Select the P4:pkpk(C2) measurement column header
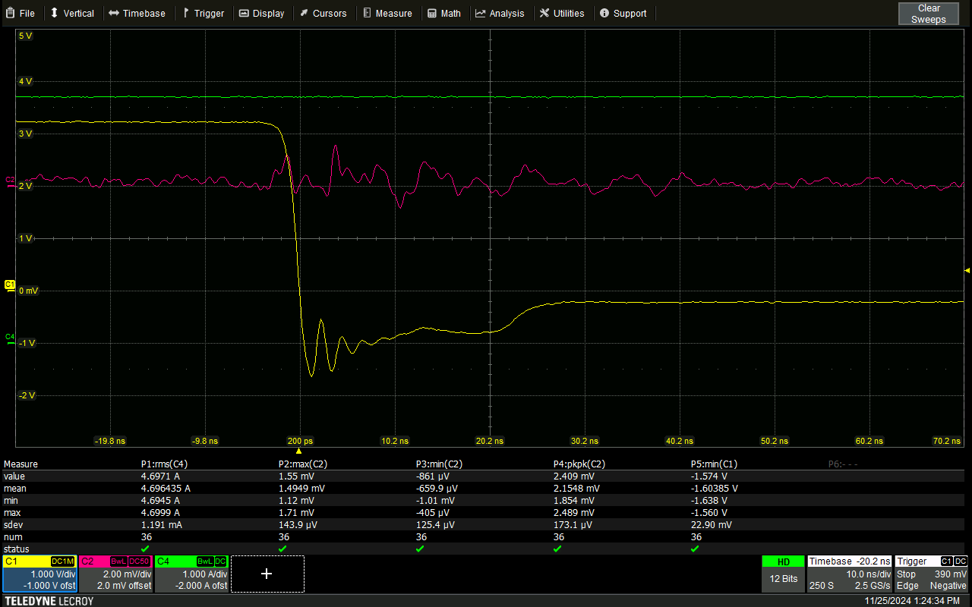 [x=579, y=464]
